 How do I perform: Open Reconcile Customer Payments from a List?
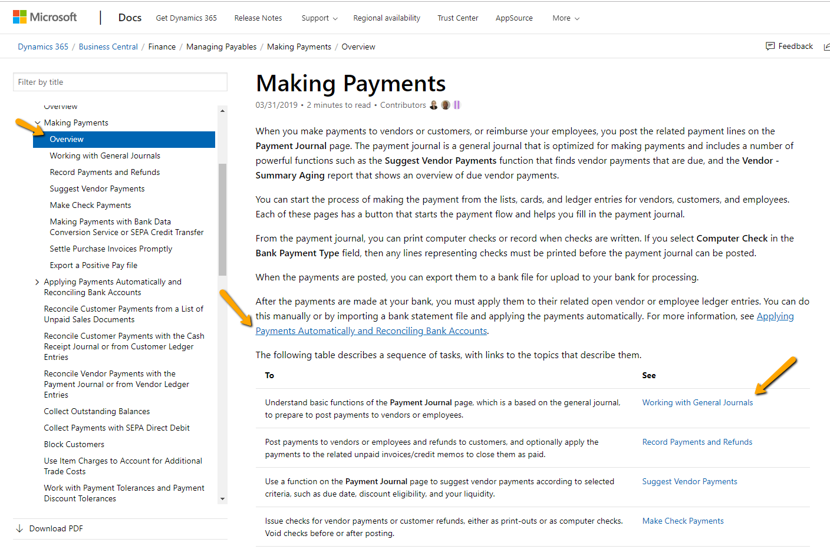124,315
